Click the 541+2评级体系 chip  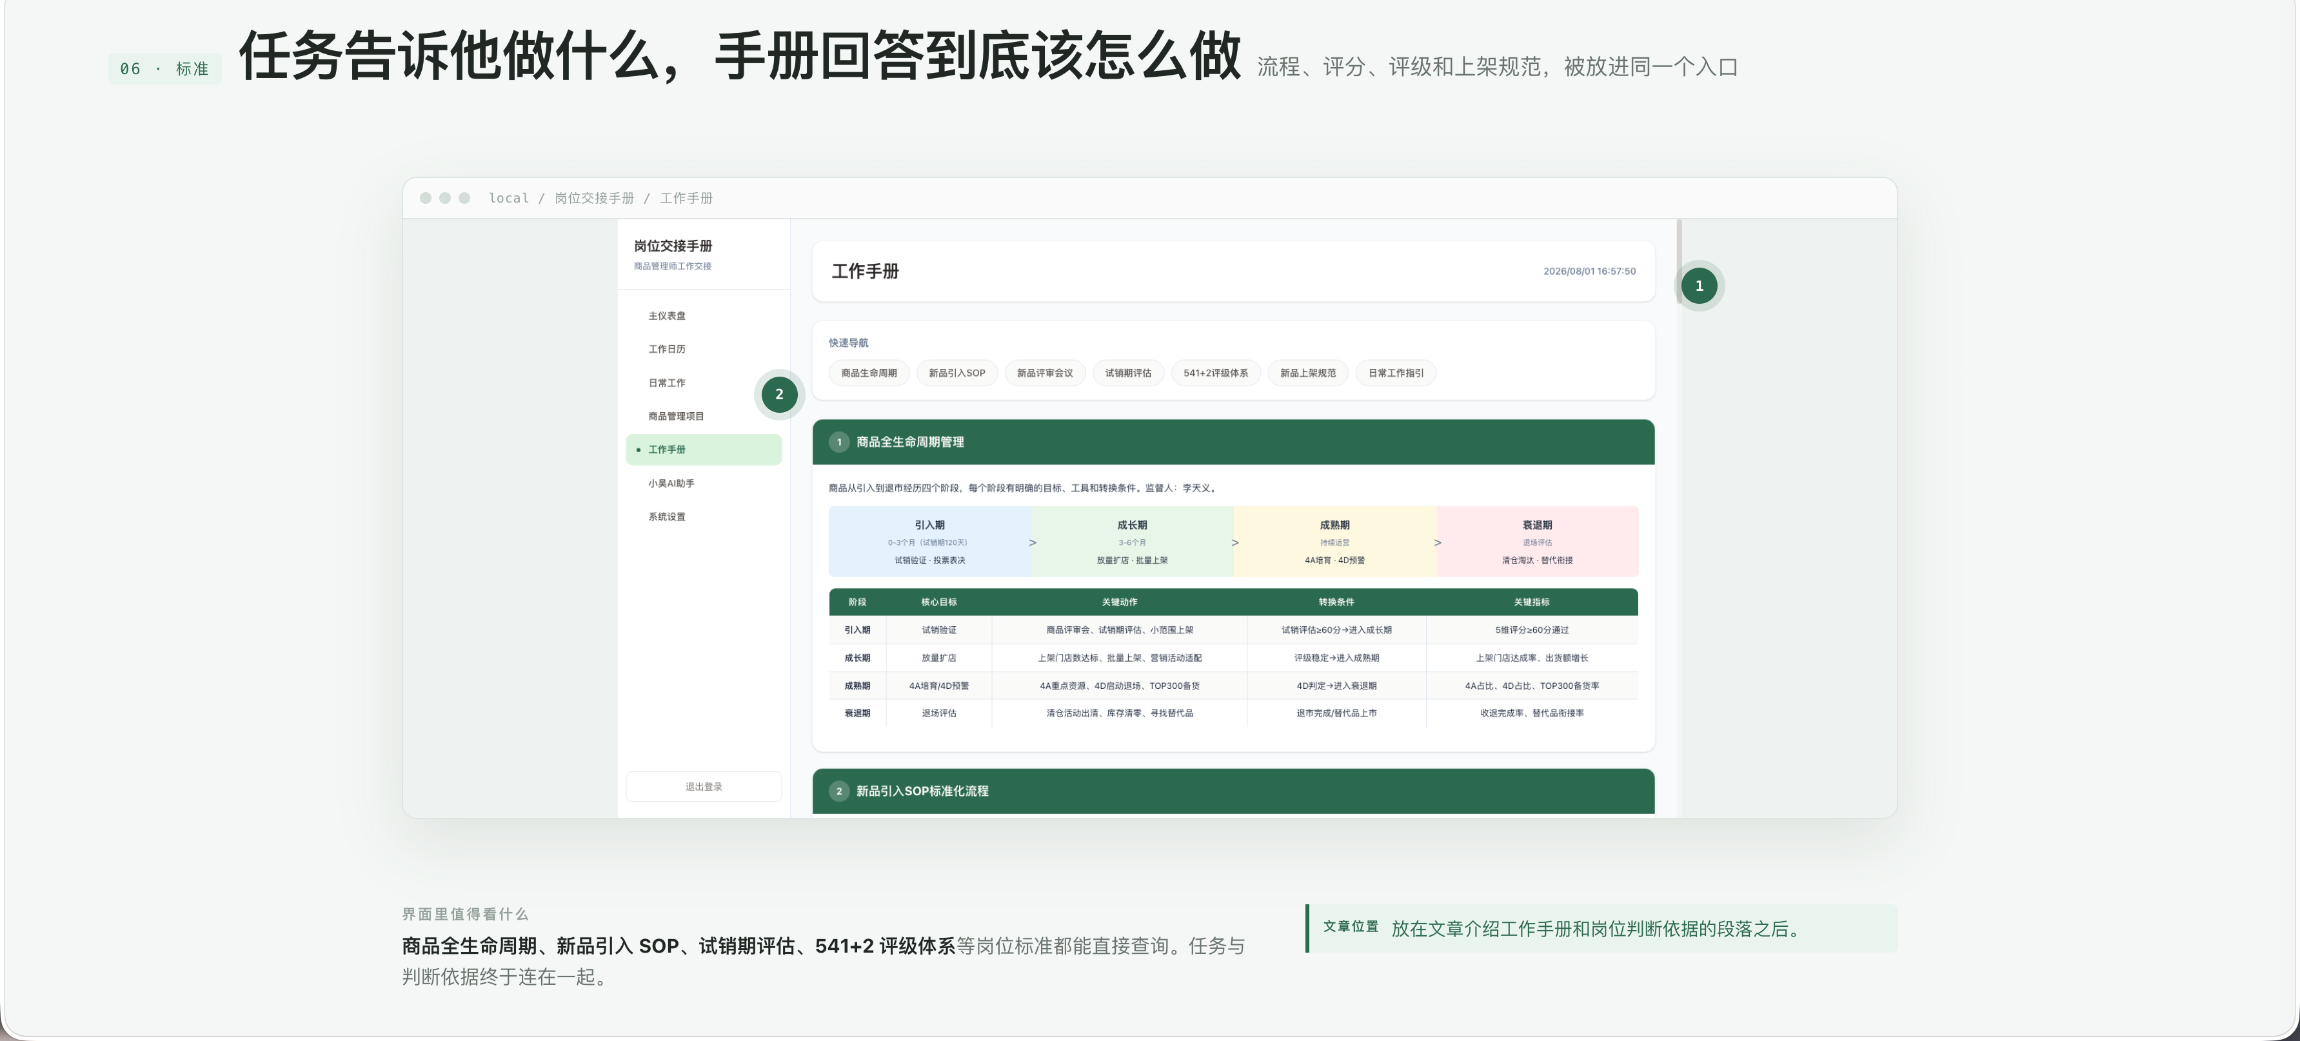pos(1216,373)
